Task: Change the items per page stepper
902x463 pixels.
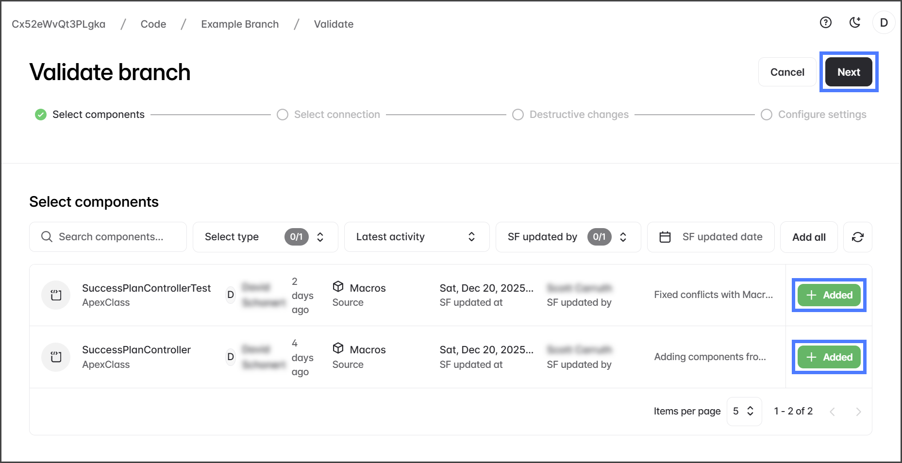Action: (x=744, y=412)
